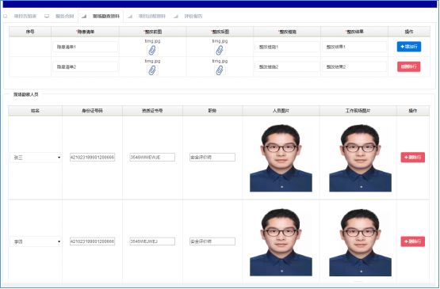
Task: Open the paperclip attachment under 整改前图 for 隐患清单1
Action: (x=152, y=51)
